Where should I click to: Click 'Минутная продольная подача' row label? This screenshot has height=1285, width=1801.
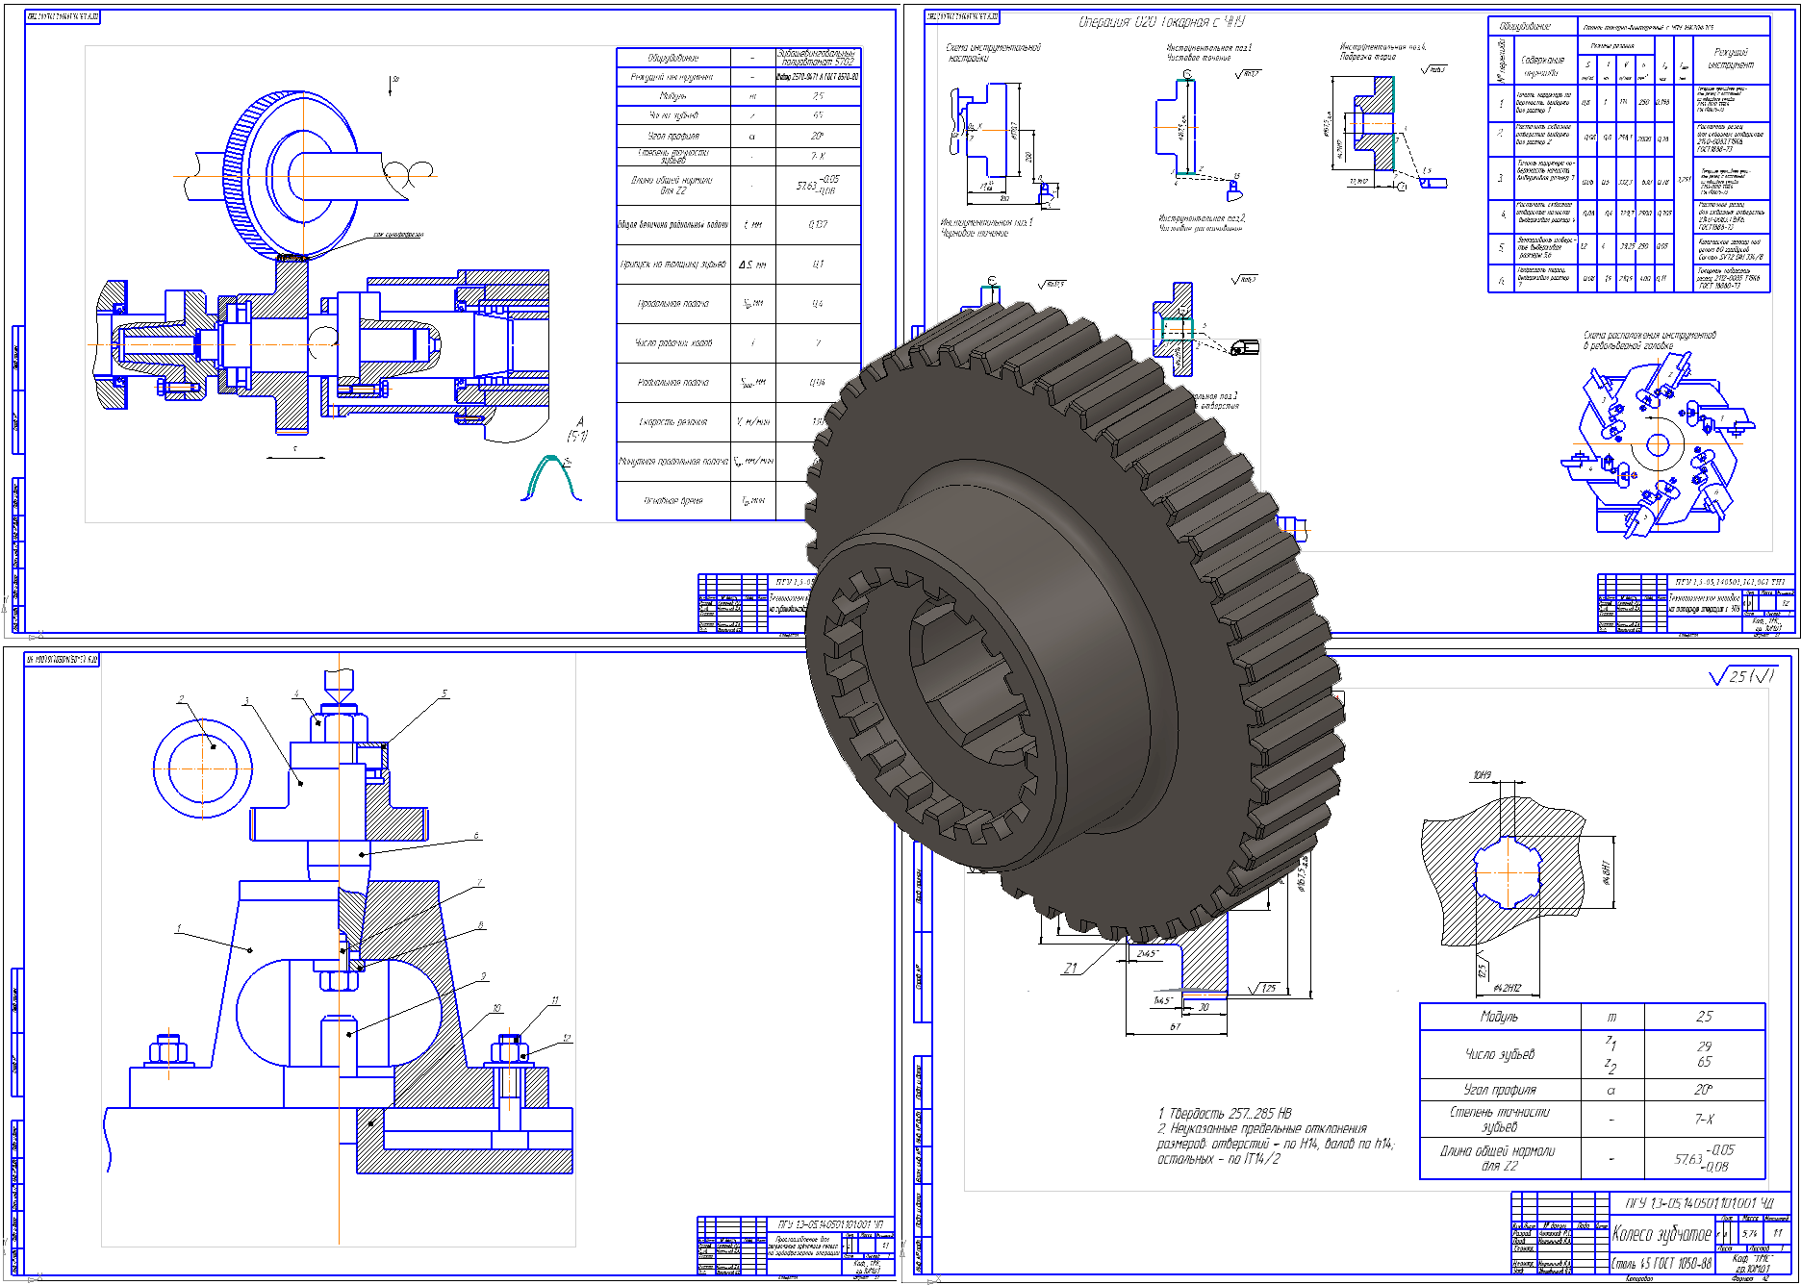[673, 461]
